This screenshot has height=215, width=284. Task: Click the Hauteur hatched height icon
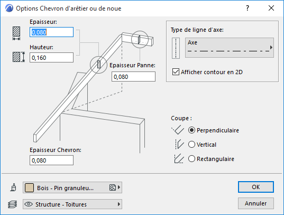coord(19,57)
